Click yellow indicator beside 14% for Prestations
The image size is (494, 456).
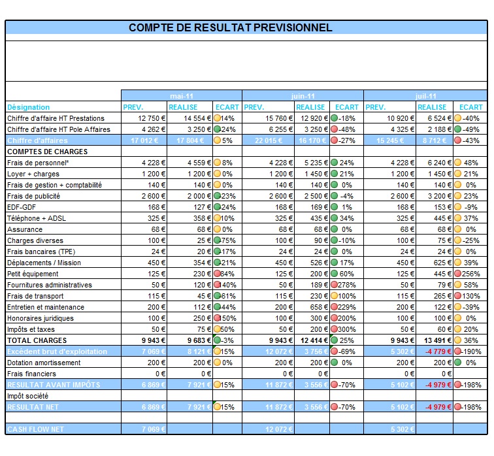pyautogui.click(x=217, y=118)
